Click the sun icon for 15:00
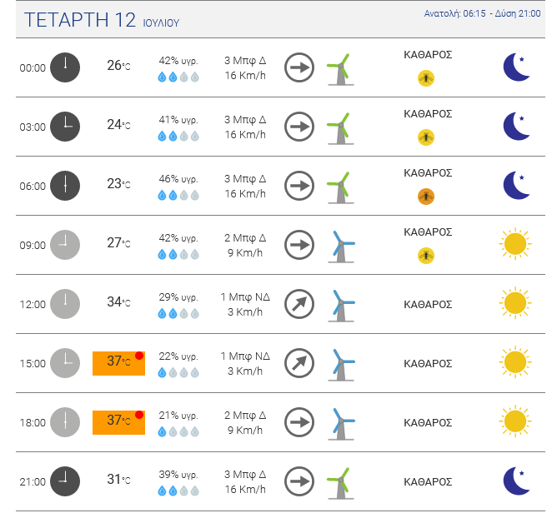Screen dimensions: 557x523 point(514,362)
